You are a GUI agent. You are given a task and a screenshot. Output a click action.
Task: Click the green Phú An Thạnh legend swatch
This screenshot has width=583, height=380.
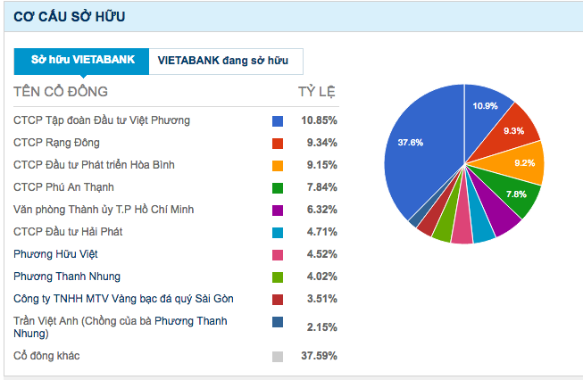point(278,187)
